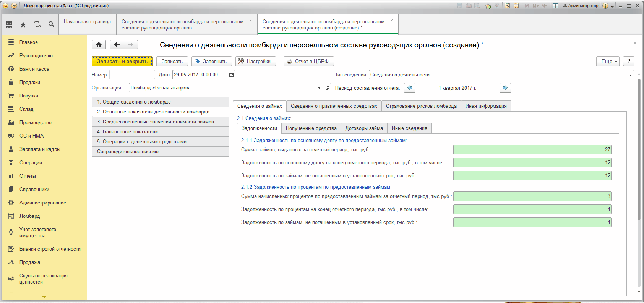Click the print preview icon in title bar
This screenshot has width=644, height=303.
477,6
